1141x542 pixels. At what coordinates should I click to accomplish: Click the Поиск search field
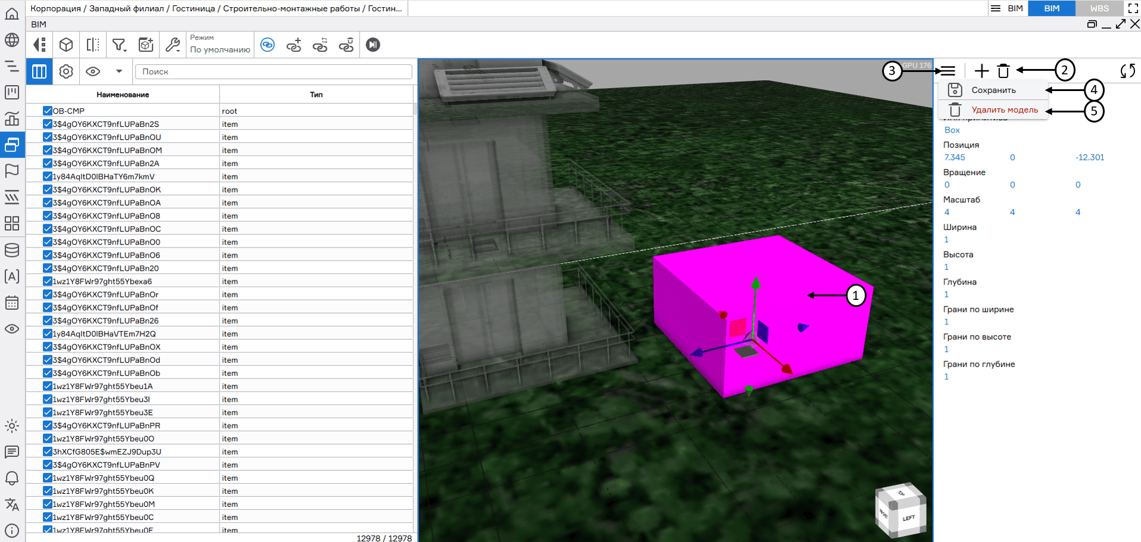tap(274, 71)
